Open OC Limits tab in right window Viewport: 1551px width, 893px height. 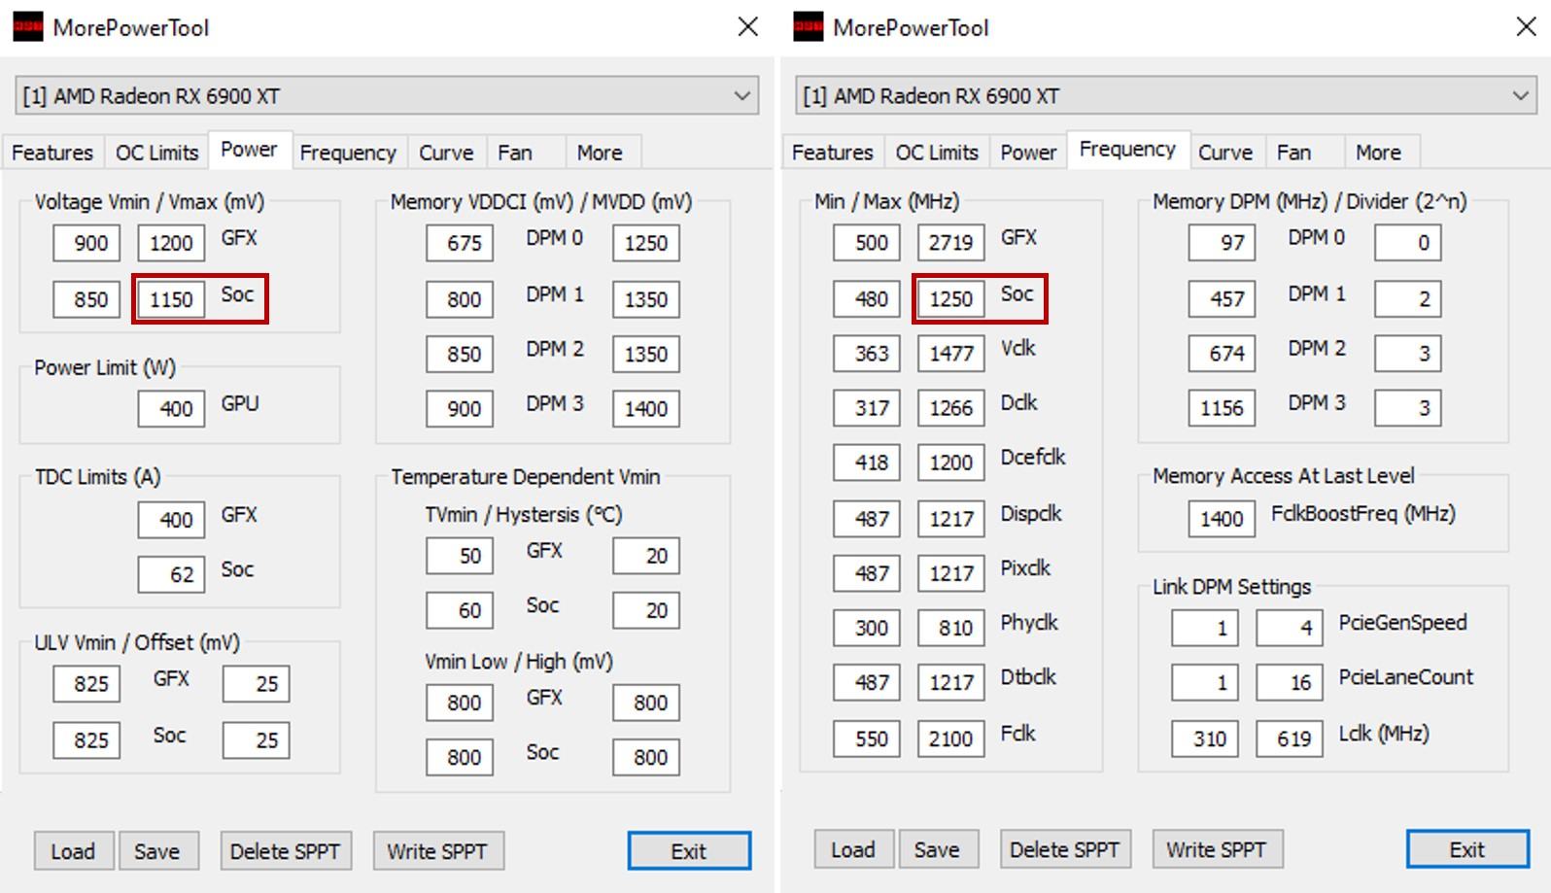937,153
